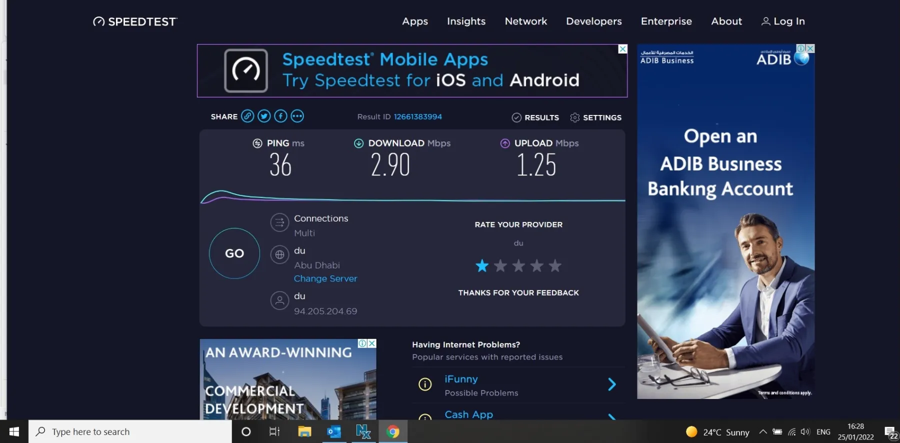Open more sharing options ellipsis icon
The width and height of the screenshot is (900, 443).
297,116
